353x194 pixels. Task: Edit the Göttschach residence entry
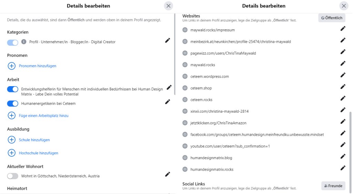tap(168, 174)
